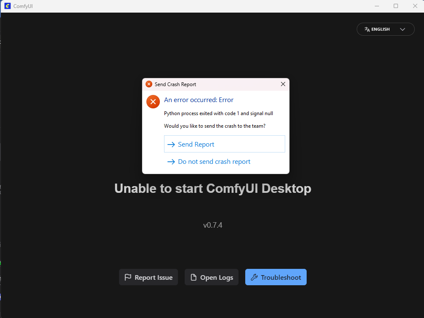Click 'An error occurred: Error' heading
The image size is (424, 318).
tap(199, 100)
